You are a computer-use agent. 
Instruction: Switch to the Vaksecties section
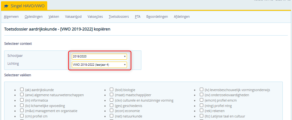coord(95,17)
